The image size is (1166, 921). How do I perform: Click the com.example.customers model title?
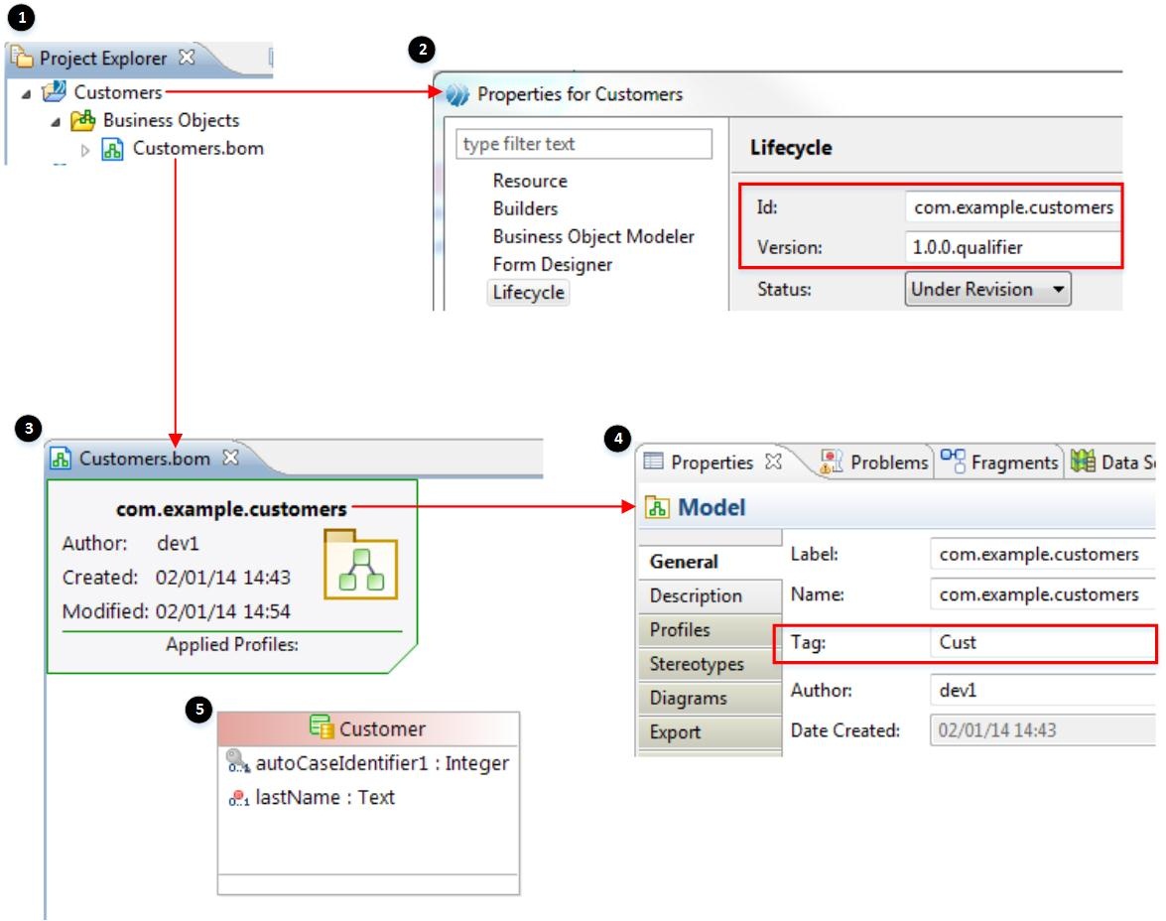tap(231, 509)
